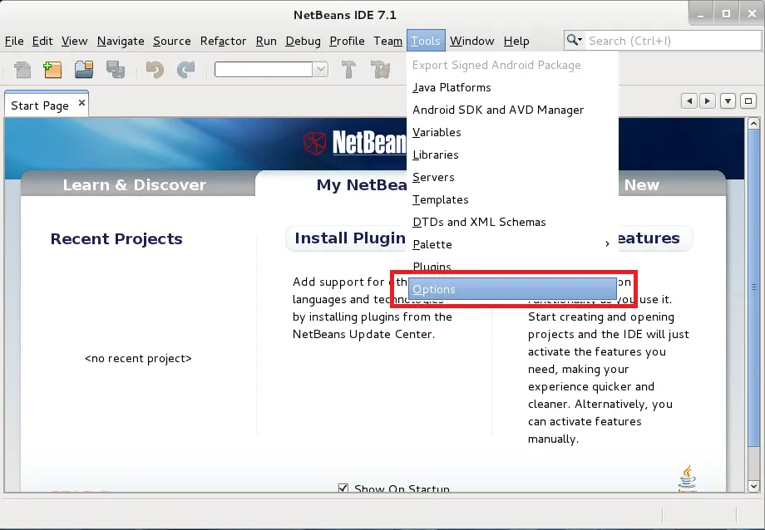
Task: Choose Options in the Tools menu
Action: (512, 289)
